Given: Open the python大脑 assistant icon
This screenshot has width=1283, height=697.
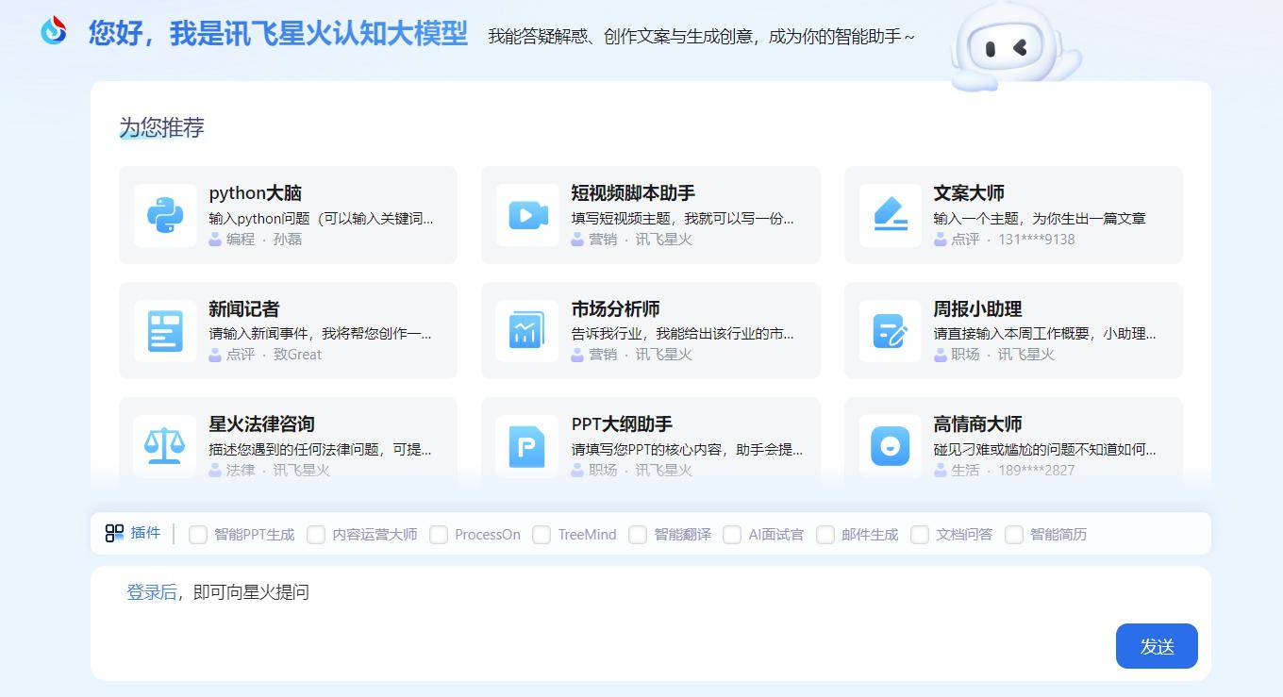Looking at the screenshot, I should [x=164, y=214].
